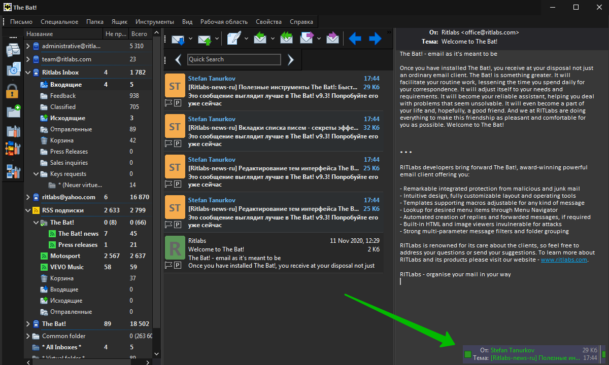Open the Папка menu

click(x=95, y=22)
